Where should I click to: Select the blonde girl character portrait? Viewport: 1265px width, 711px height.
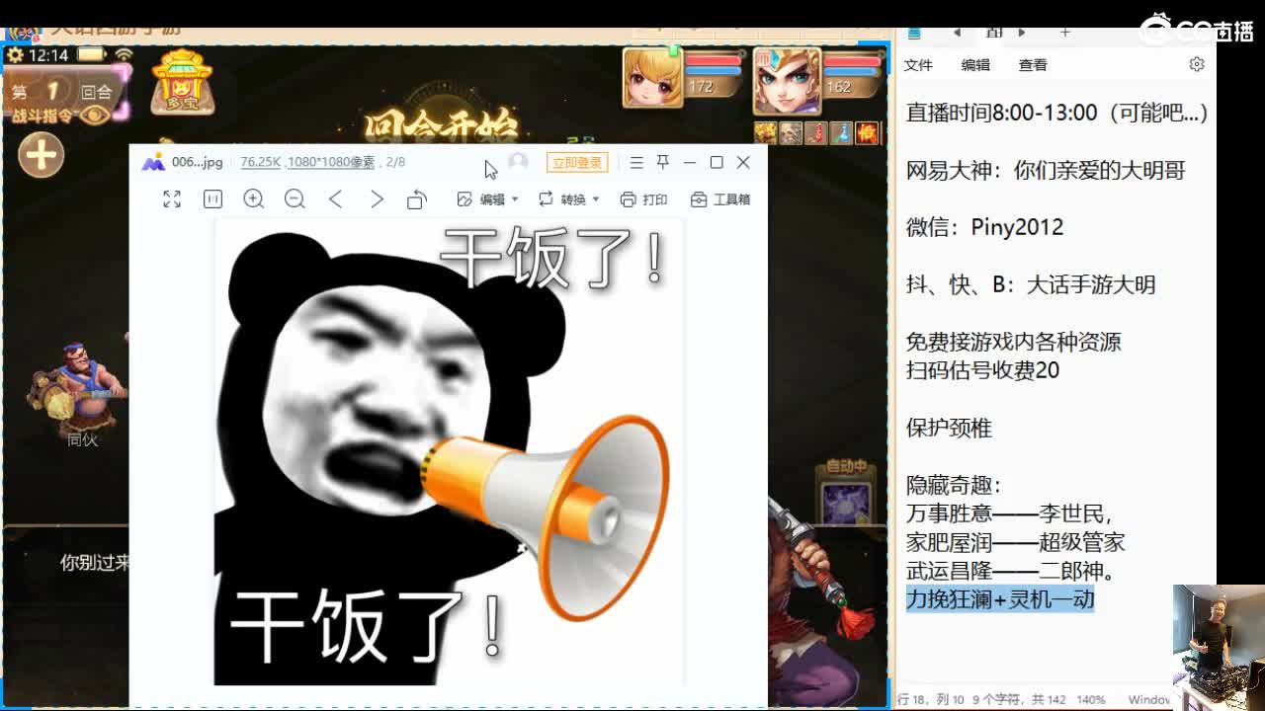[x=652, y=77]
